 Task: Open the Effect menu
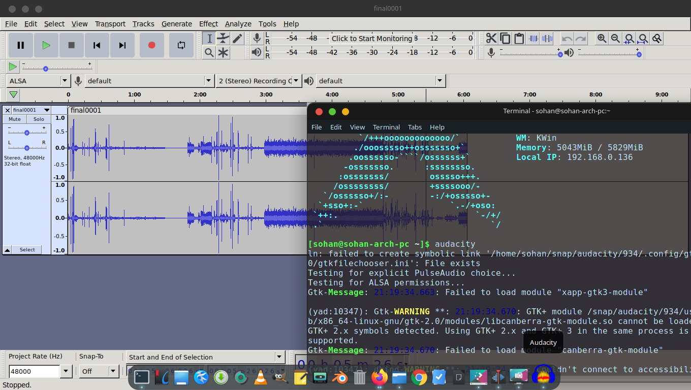click(208, 24)
